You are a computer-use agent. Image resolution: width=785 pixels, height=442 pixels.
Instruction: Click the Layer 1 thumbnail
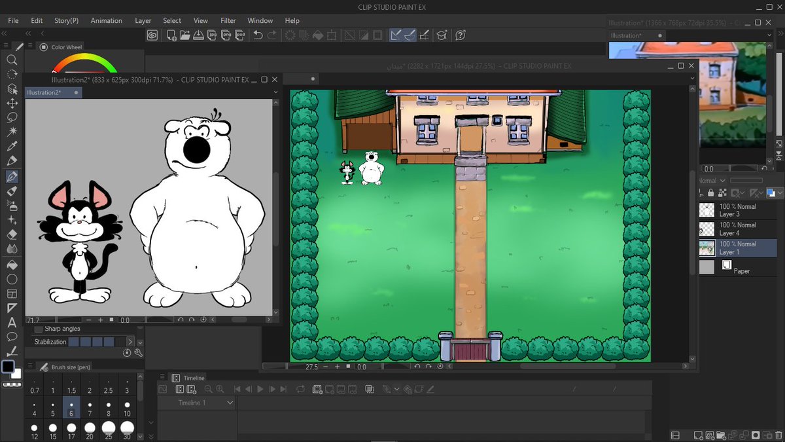(707, 248)
